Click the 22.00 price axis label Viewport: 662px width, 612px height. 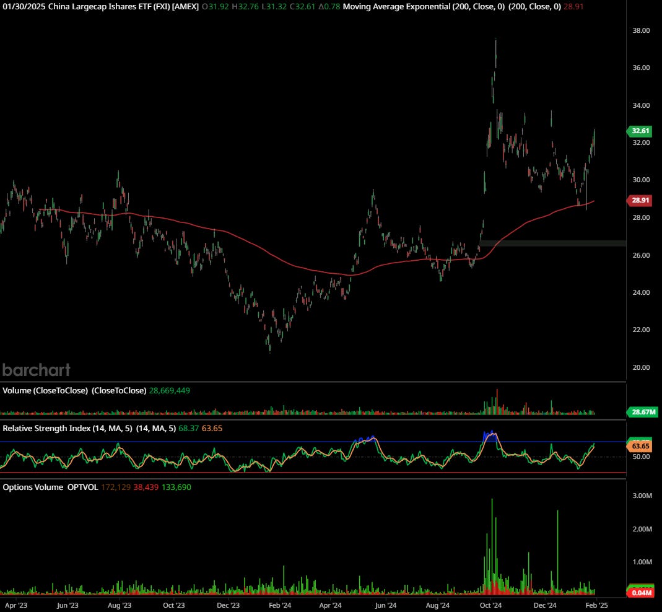[641, 330]
